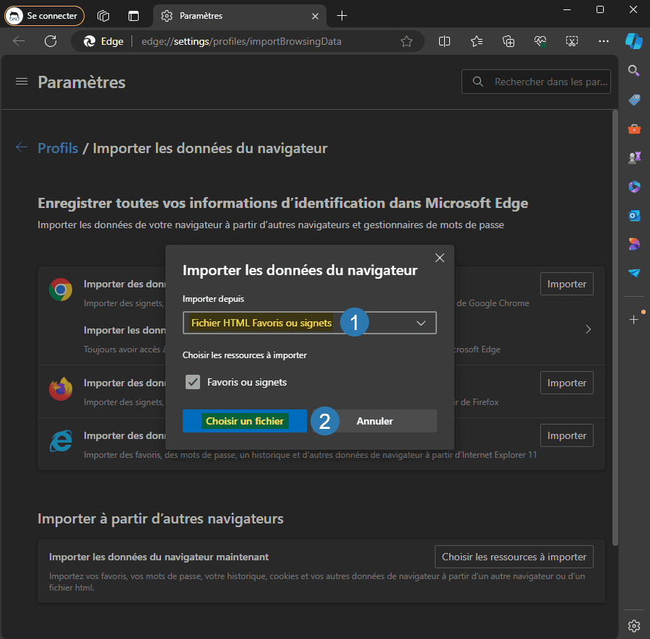Click inside the settings search field
This screenshot has width=650, height=639.
pyautogui.click(x=536, y=82)
